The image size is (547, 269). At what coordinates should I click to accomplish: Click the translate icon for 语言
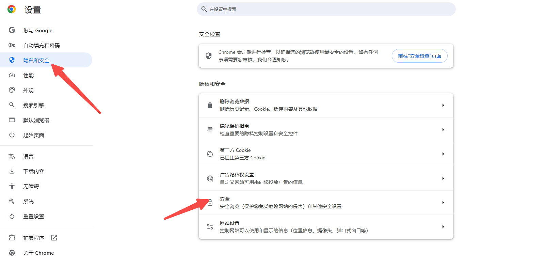tap(12, 156)
